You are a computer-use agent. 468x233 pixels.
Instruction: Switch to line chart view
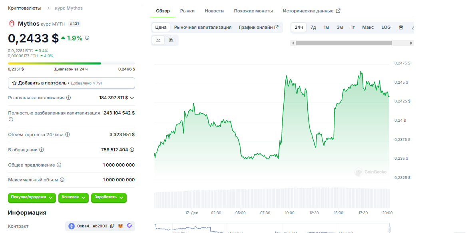[x=158, y=40]
